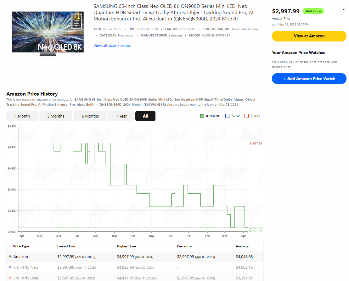Viewport: 349px width, 281px height.
Task: Click Amazon highest ever $4,997.99 cell
Action: 135,257
